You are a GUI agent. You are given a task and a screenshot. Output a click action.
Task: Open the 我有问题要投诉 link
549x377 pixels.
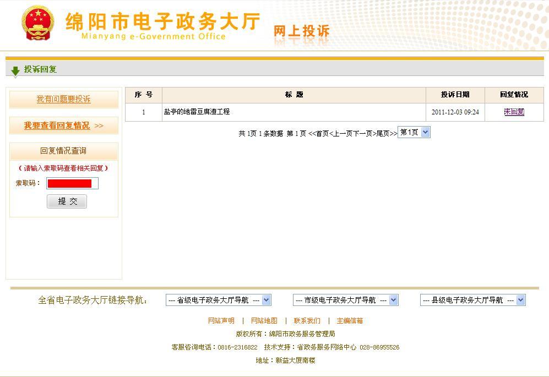(63, 99)
